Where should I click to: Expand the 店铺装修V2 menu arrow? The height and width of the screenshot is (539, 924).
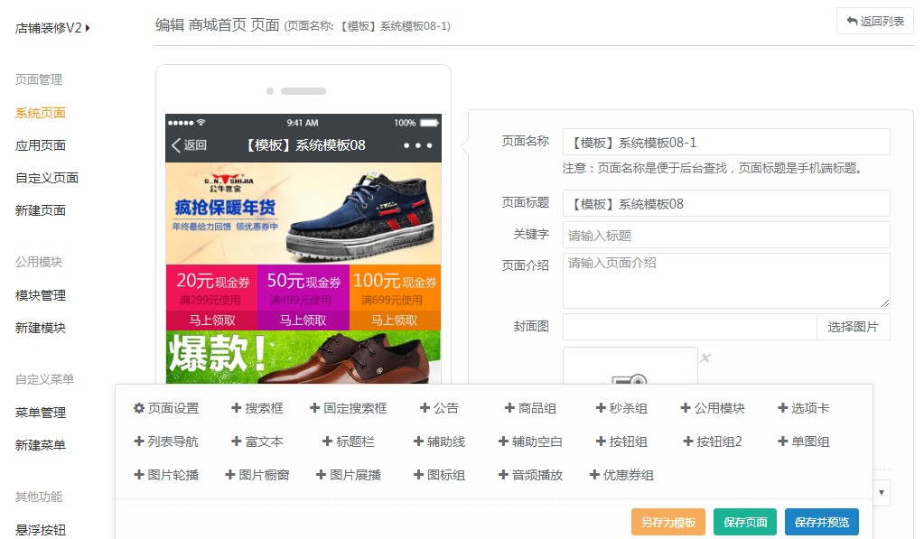(x=88, y=28)
